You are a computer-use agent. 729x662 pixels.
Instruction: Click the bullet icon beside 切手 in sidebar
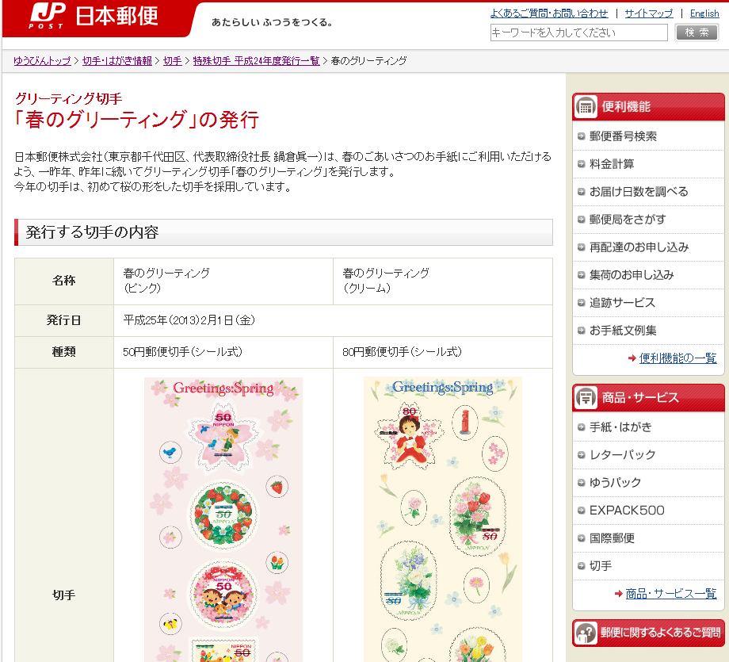(x=581, y=566)
